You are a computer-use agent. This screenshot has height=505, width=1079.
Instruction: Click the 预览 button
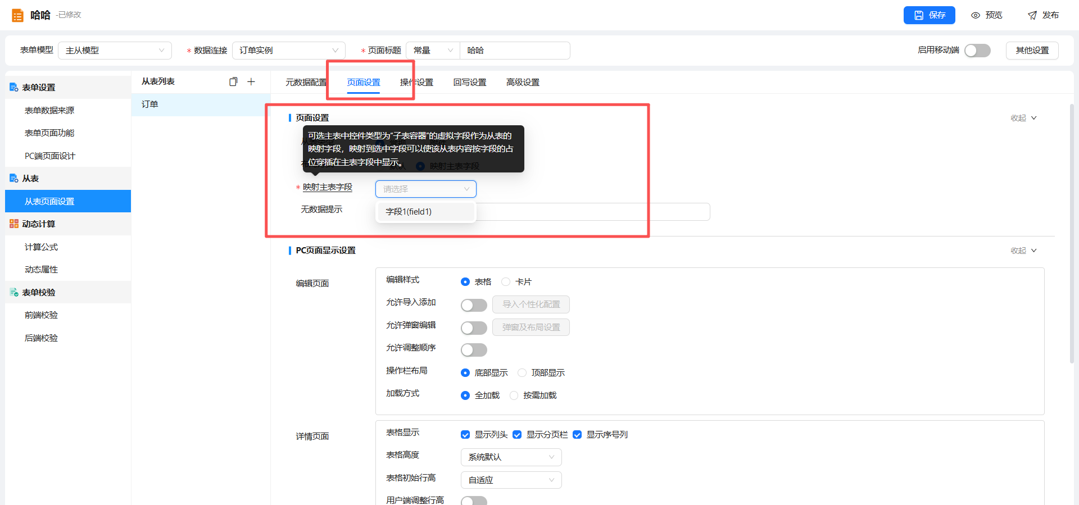tap(987, 15)
